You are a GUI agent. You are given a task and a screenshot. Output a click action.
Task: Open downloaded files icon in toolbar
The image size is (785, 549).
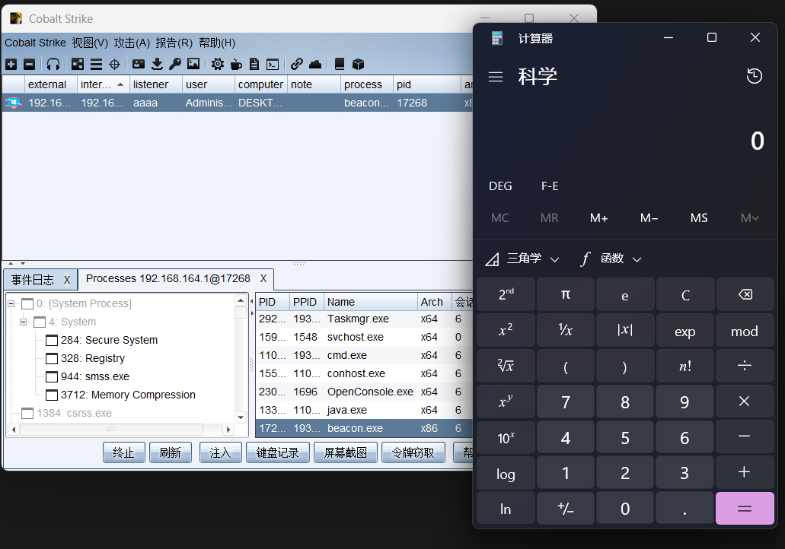point(157,64)
